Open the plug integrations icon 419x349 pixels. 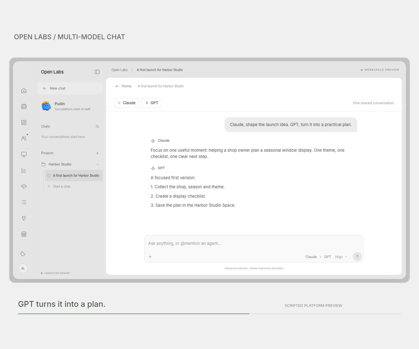click(24, 218)
